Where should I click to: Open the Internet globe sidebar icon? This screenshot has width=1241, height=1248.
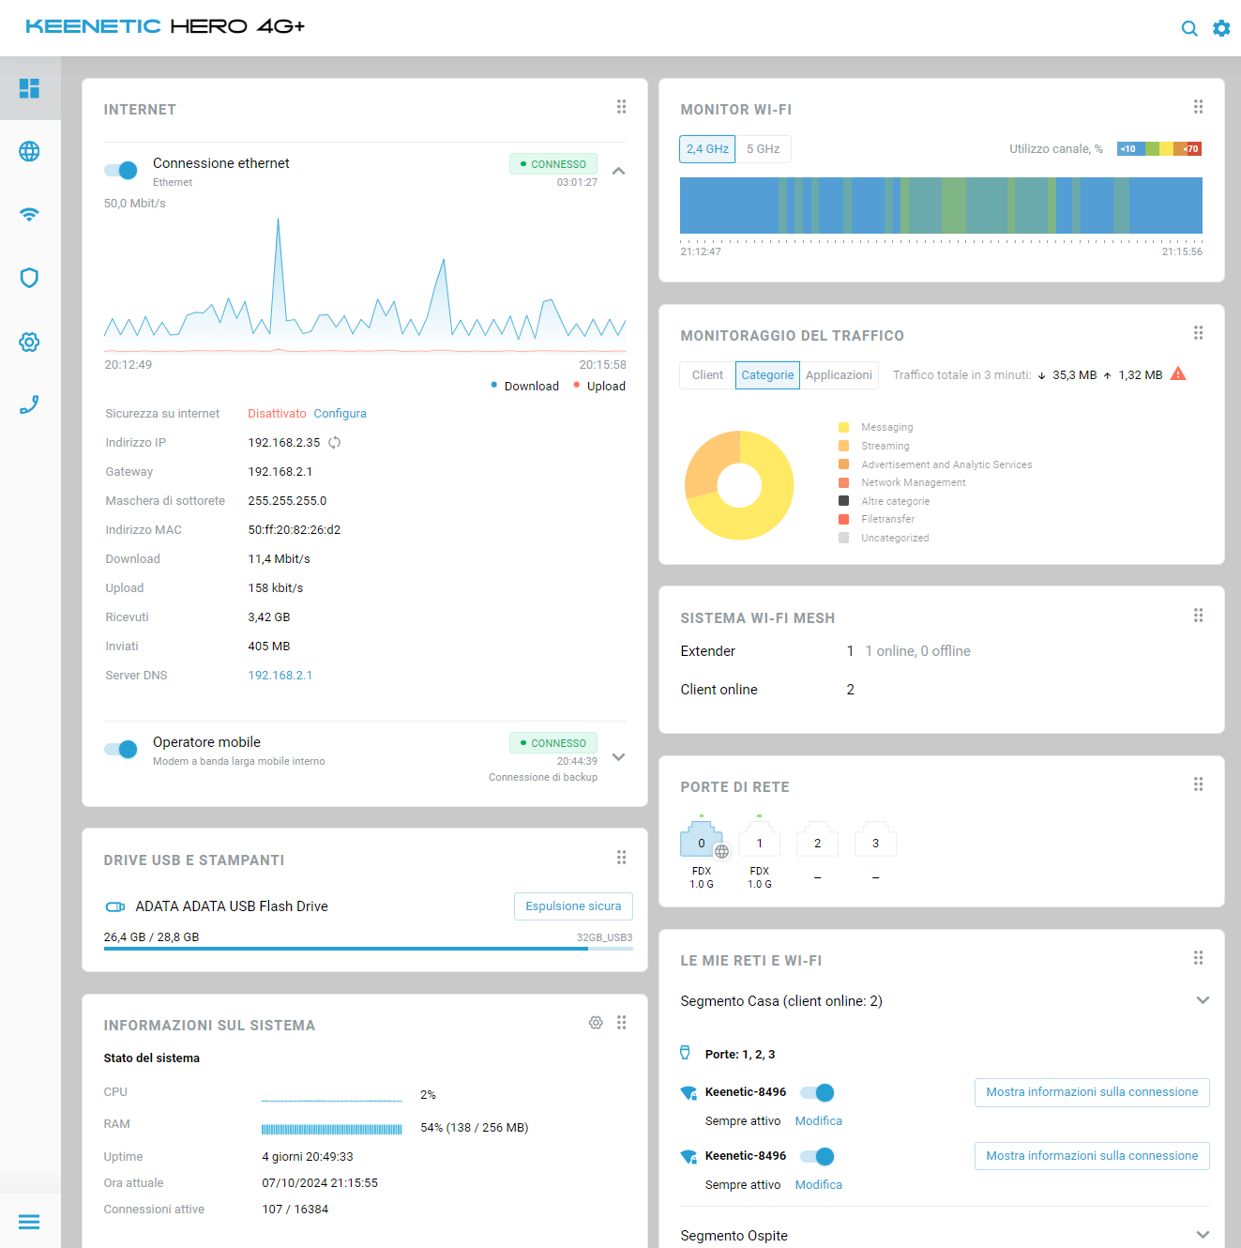tap(29, 151)
